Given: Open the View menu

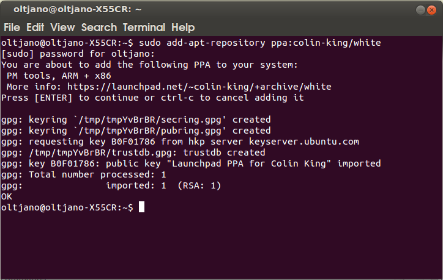Looking at the screenshot, I should coord(62,27).
